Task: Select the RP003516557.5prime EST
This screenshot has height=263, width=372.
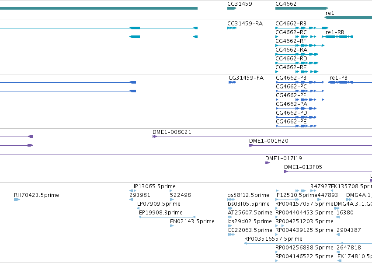Action: 273,239
